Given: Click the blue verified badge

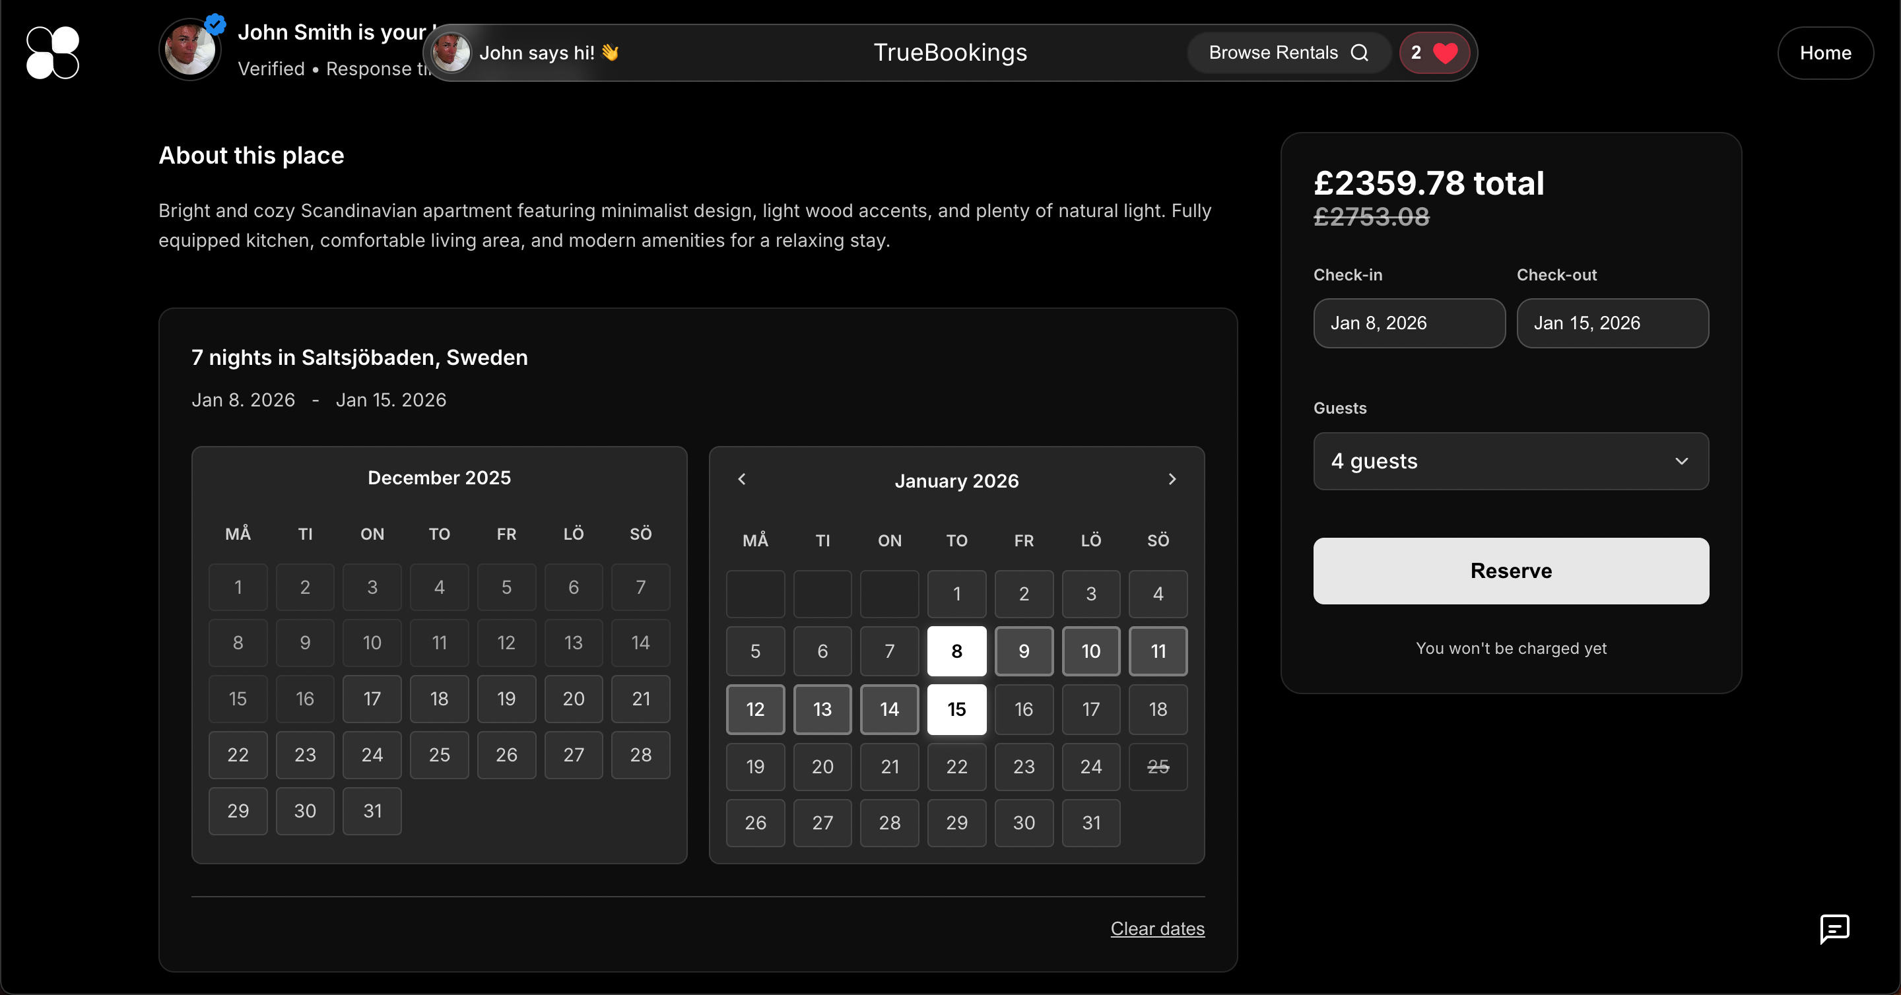Looking at the screenshot, I should pos(215,24).
